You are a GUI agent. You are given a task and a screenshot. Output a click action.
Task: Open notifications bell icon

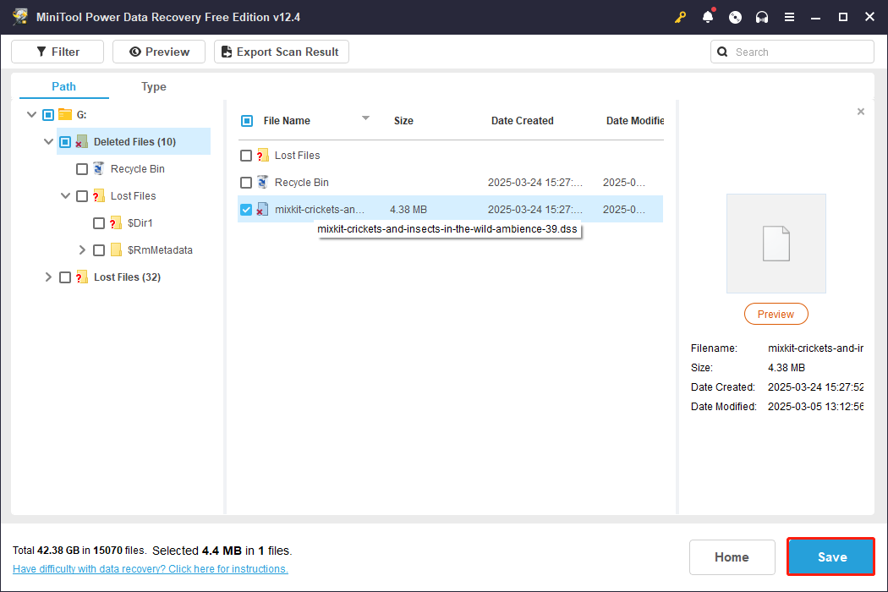tap(708, 17)
